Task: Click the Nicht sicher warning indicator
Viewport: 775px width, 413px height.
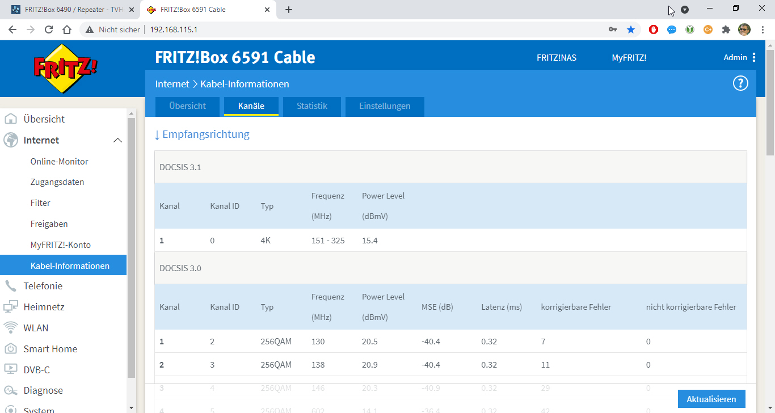Action: pyautogui.click(x=113, y=29)
